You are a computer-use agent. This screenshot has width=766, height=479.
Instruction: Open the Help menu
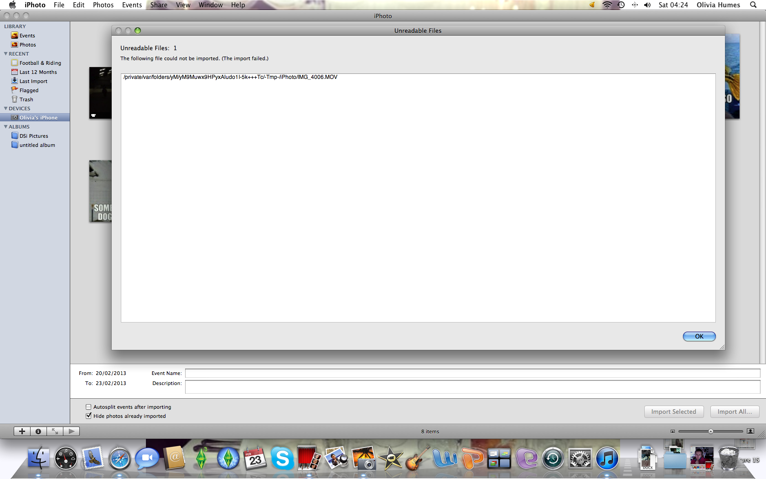(x=238, y=5)
